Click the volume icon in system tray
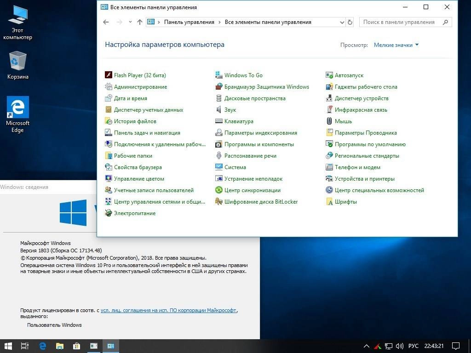The width and height of the screenshot is (471, 353). [400, 346]
